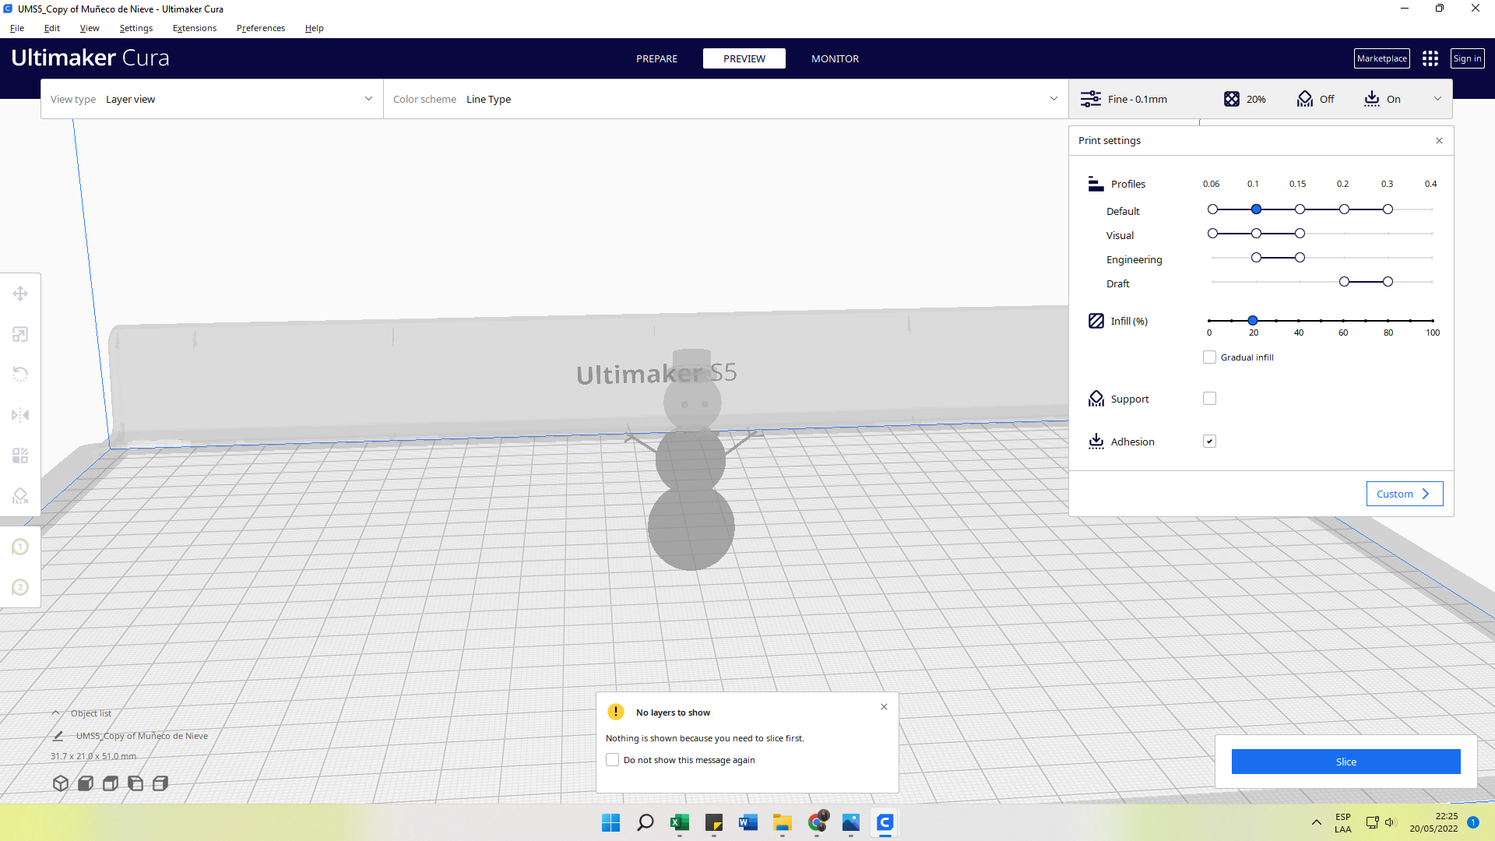The width and height of the screenshot is (1495, 841).
Task: Open the Edit menu
Action: [x=52, y=28]
